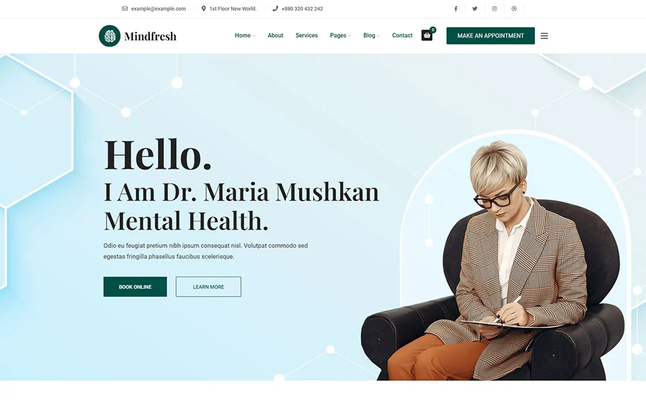Open the Services menu item

307,35
